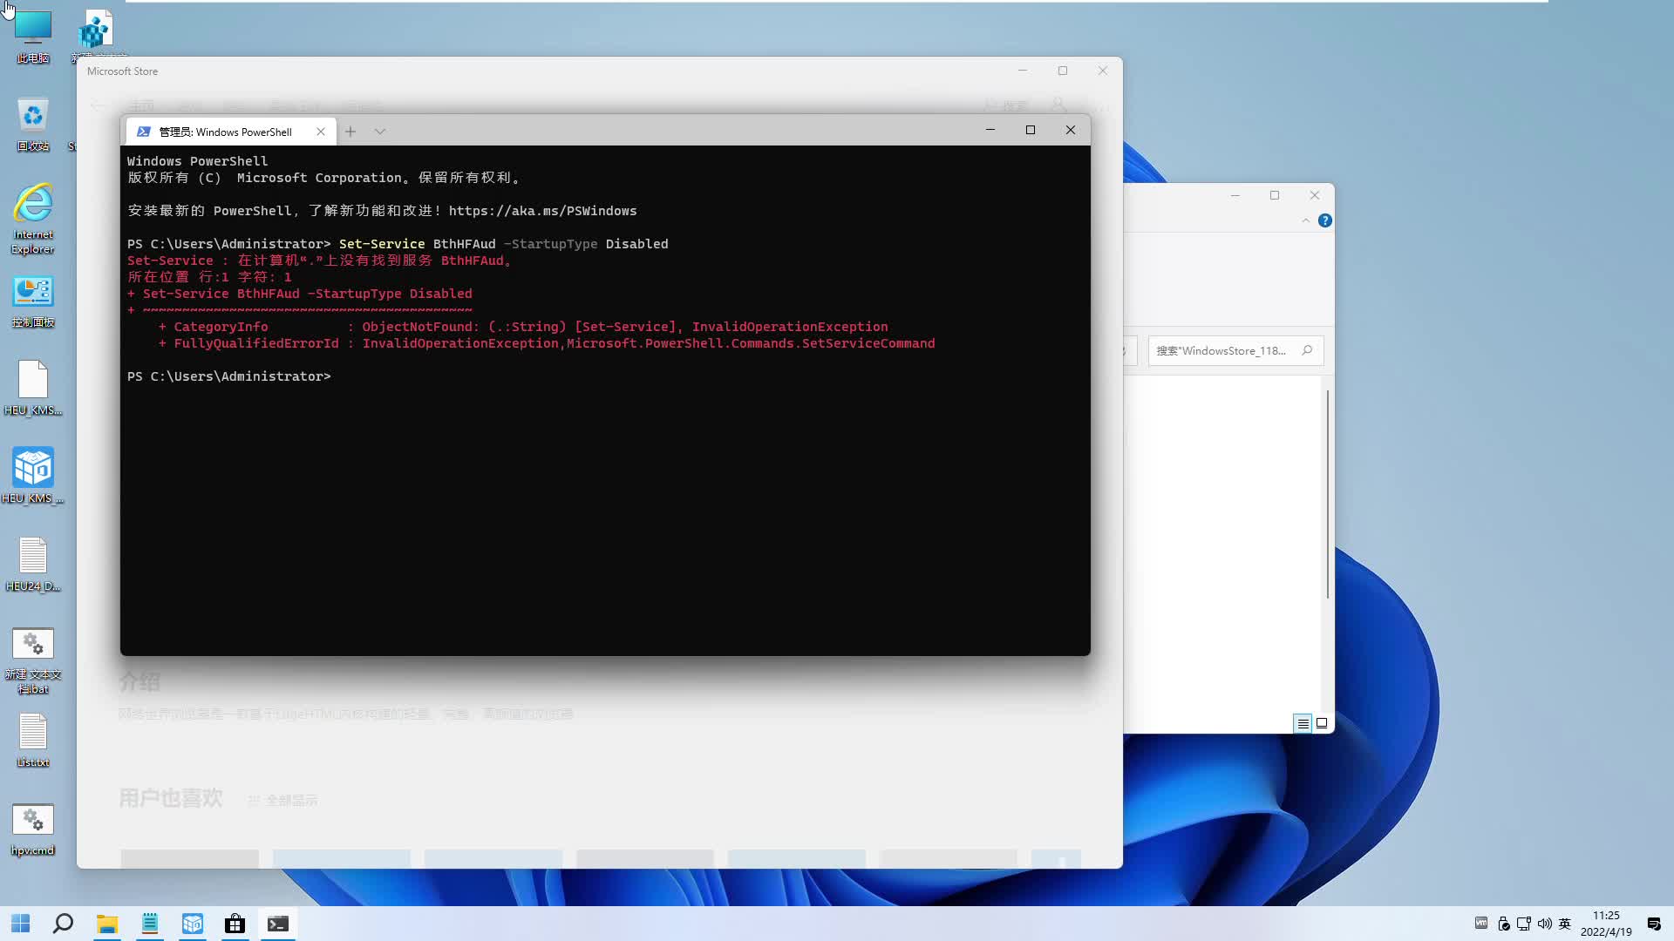Open a new terminal tab with plus
Image resolution: width=1674 pixels, height=941 pixels.
(x=350, y=132)
